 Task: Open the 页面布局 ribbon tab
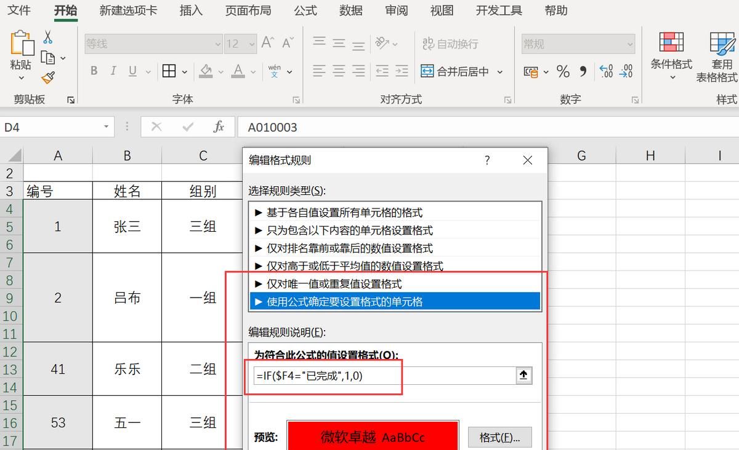tap(248, 10)
